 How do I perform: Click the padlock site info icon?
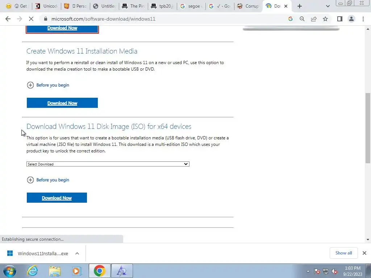[x=46, y=19]
